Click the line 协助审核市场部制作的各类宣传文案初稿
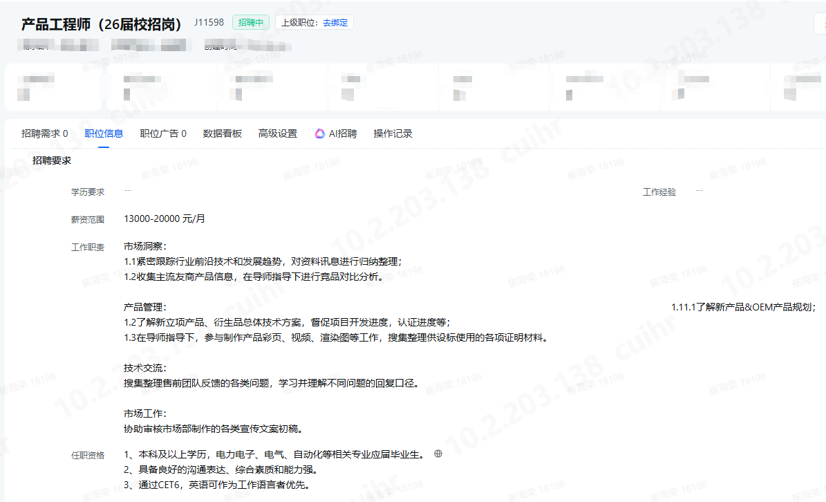Viewport: 826px width, 502px height. (x=214, y=429)
